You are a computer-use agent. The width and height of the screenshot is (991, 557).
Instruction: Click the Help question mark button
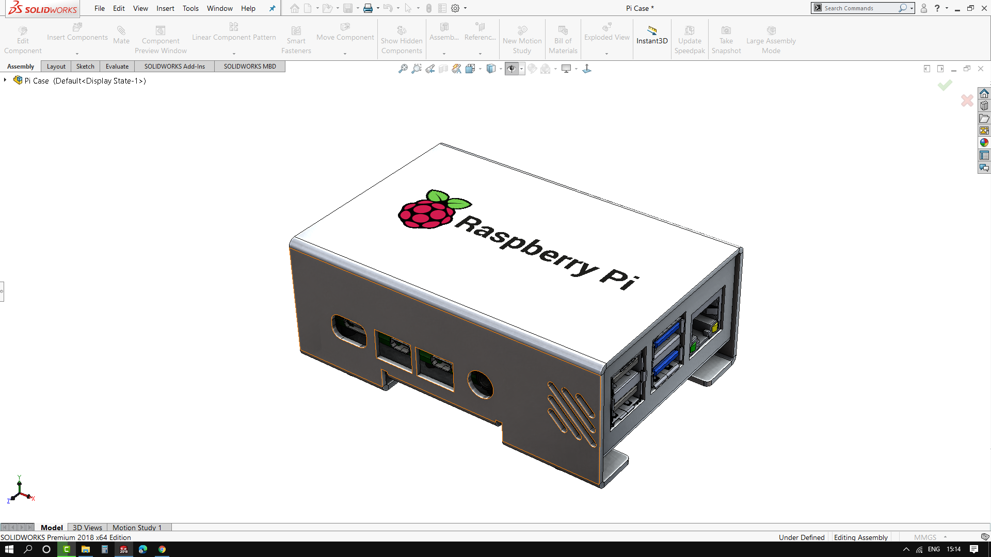(x=937, y=8)
